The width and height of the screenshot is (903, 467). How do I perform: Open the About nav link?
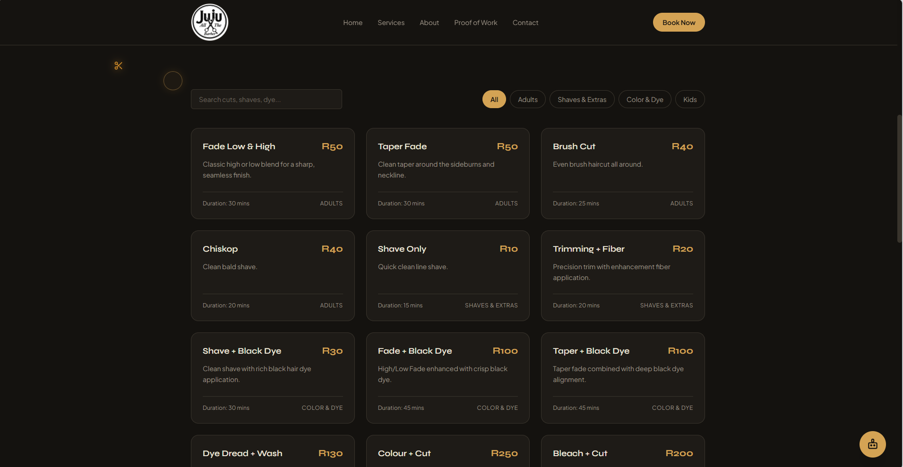pyautogui.click(x=429, y=23)
